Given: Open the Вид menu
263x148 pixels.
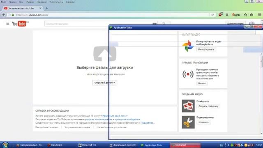Looking at the screenshot, I should point(21,2).
